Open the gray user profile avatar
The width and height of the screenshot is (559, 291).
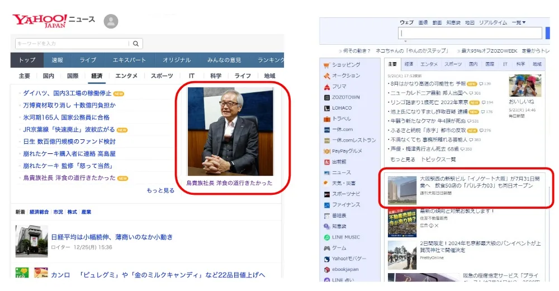click(x=111, y=22)
